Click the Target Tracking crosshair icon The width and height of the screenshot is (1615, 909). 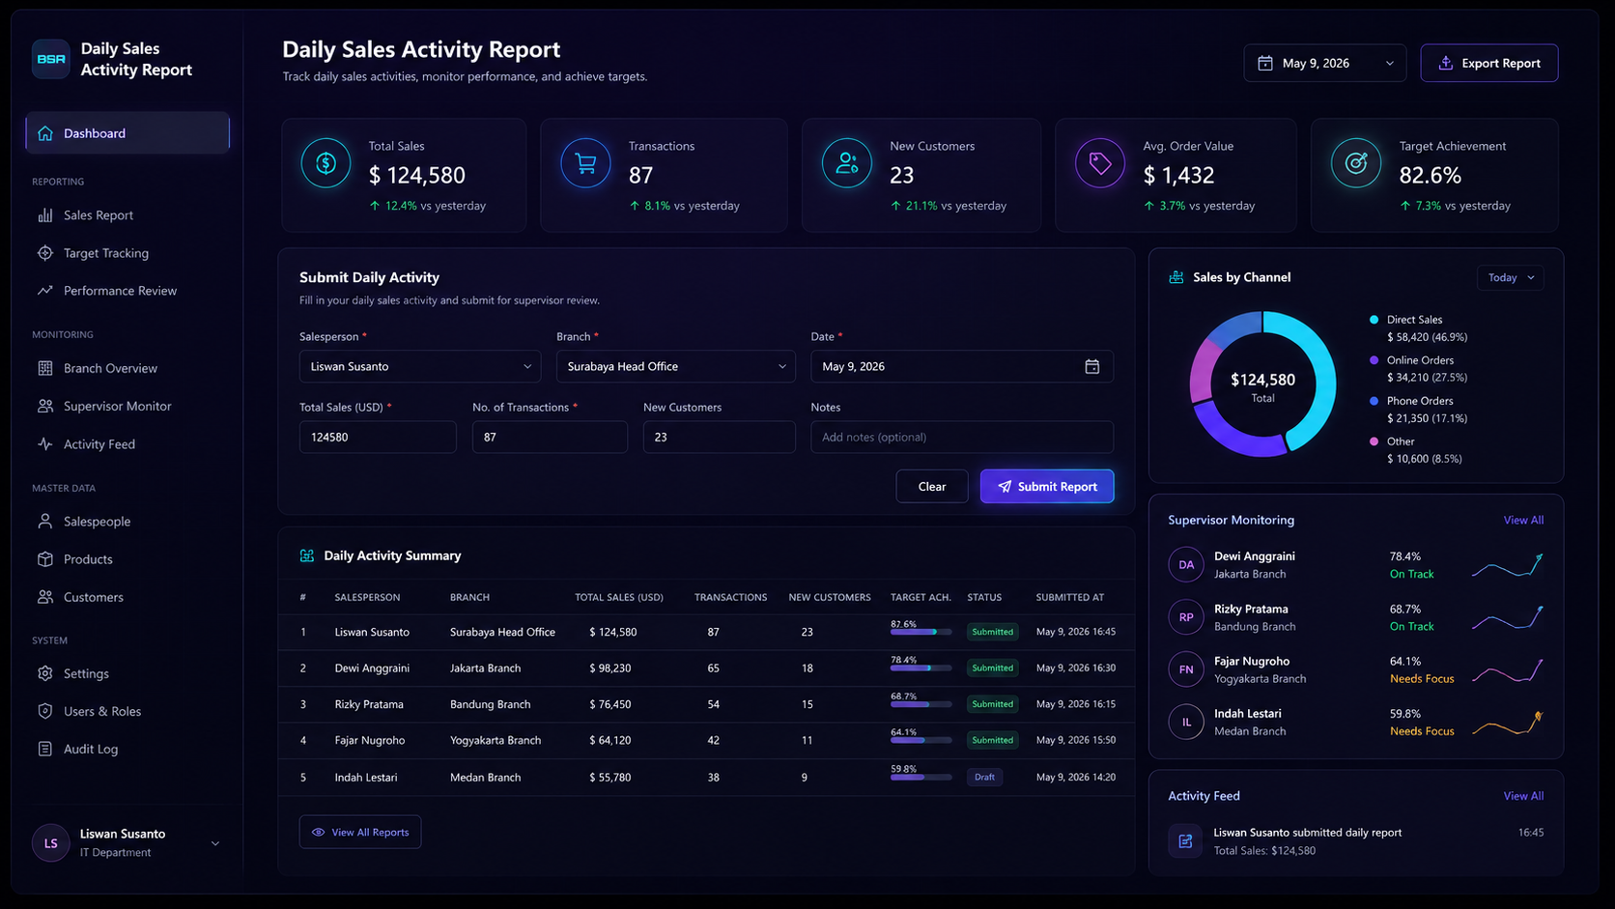(45, 253)
